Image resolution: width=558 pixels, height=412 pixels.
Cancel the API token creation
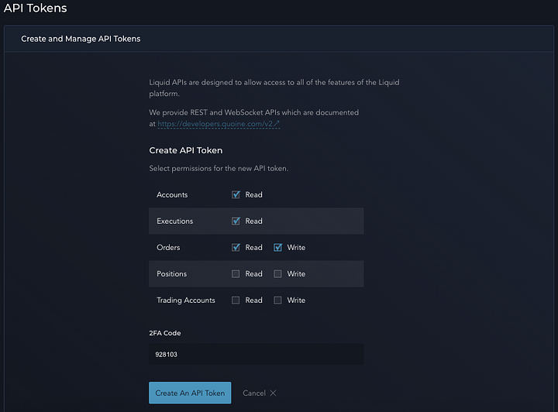(259, 393)
